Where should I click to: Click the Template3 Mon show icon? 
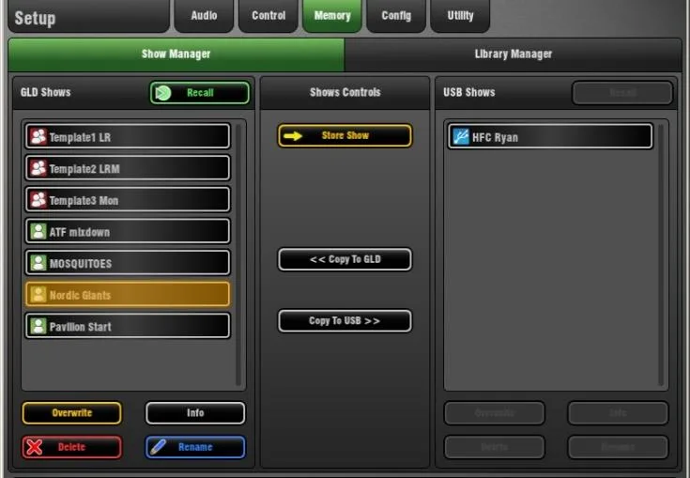[38, 200]
